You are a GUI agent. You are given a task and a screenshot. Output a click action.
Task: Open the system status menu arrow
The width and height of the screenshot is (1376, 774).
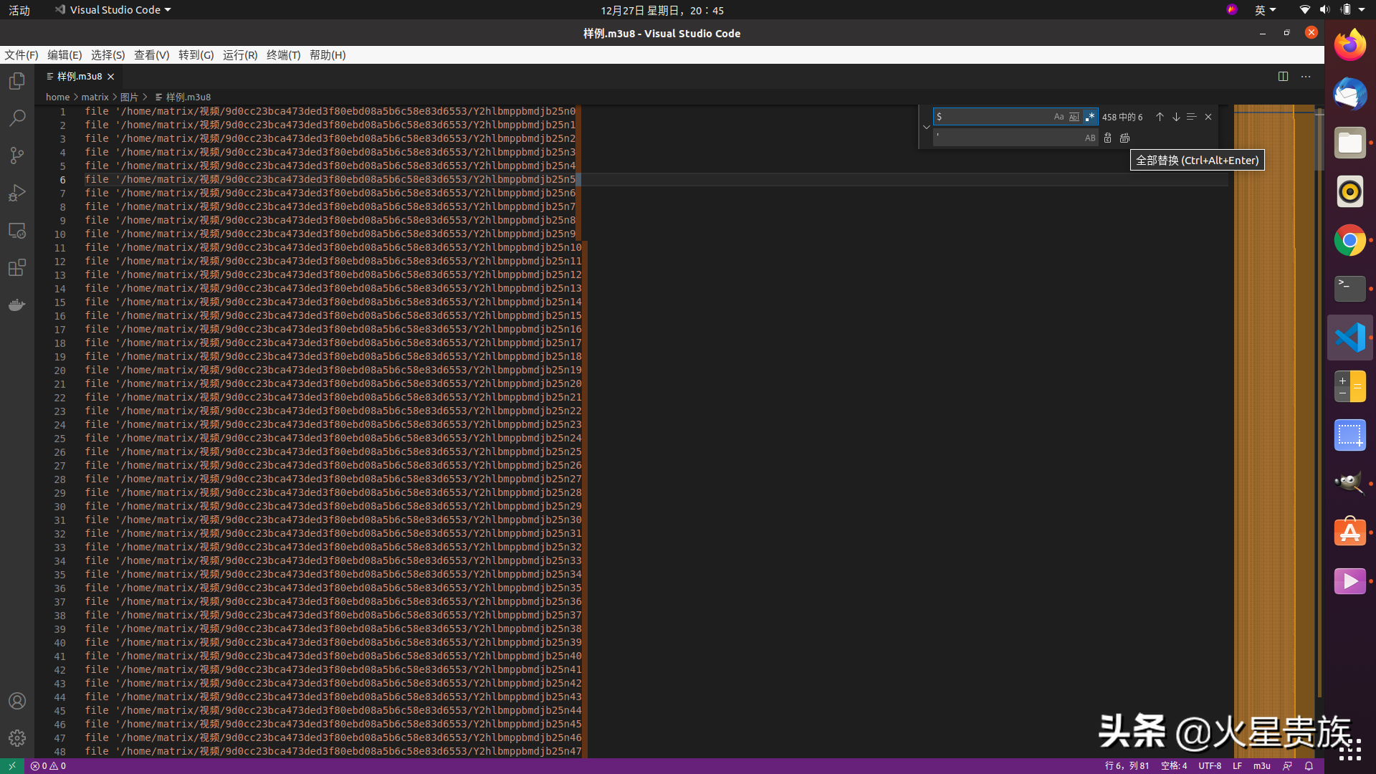(x=1362, y=10)
